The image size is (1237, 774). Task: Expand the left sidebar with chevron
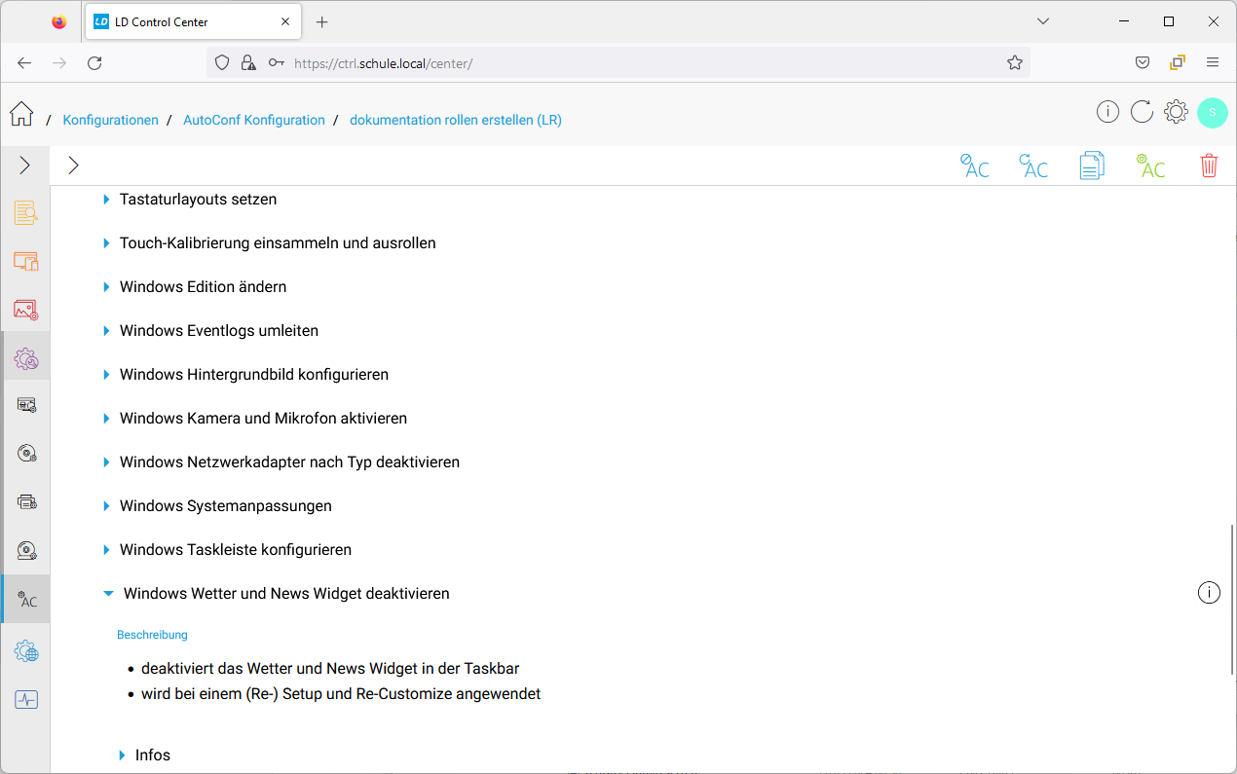click(x=25, y=166)
